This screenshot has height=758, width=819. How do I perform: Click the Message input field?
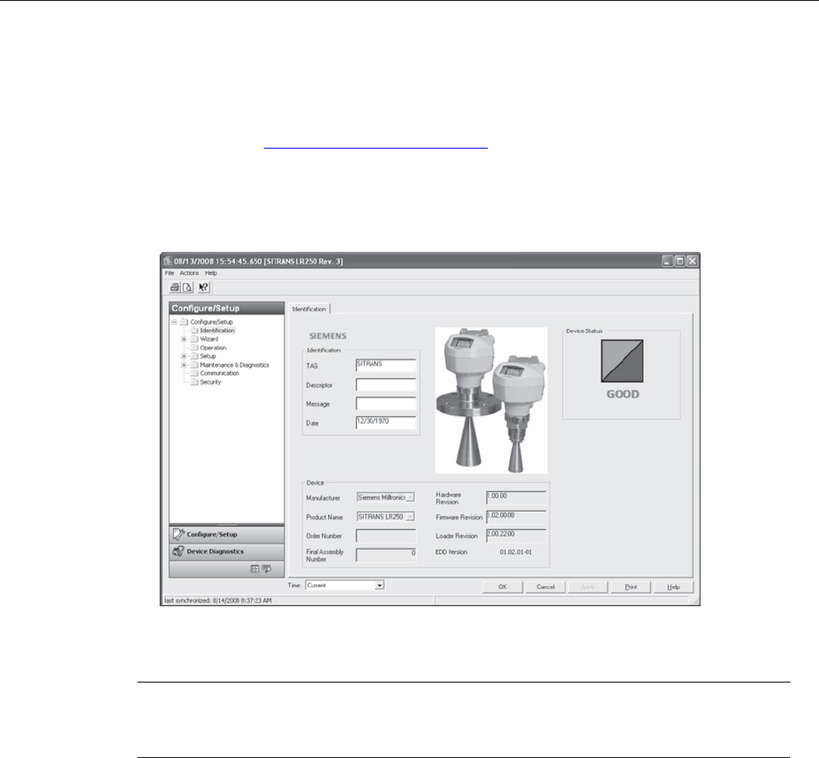coord(386,404)
